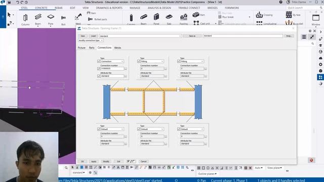Viewport: 324px width, 182px height.
Task: Click the Bolted parts tool
Action: pyautogui.click(x=97, y=19)
